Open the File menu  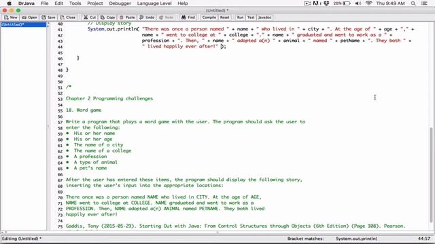44,3
